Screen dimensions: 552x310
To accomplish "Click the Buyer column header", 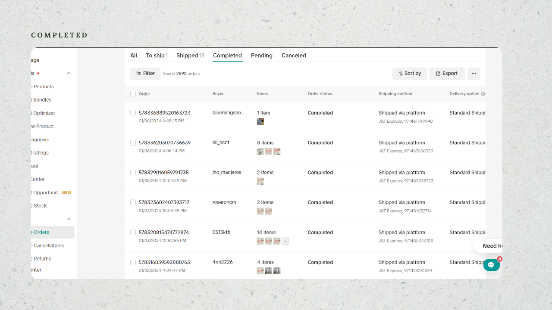I will (x=218, y=94).
